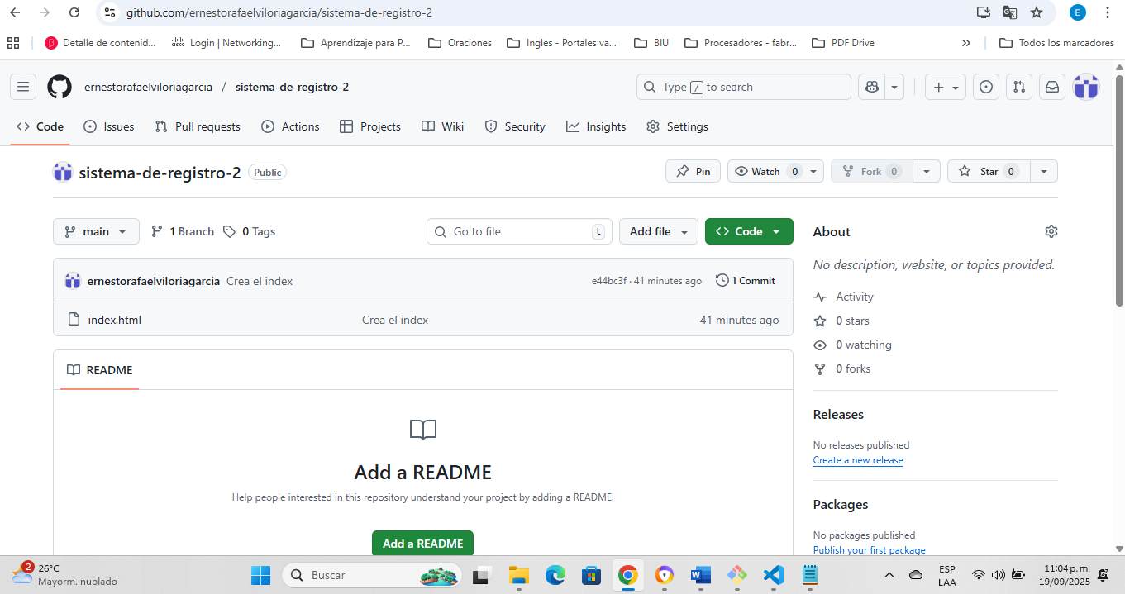
Task: Go back in Chrome
Action: (x=15, y=12)
